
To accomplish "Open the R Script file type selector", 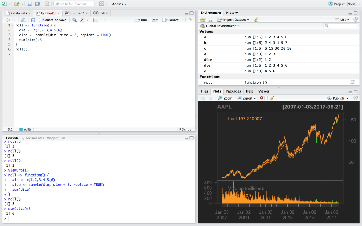I will 187,129.
